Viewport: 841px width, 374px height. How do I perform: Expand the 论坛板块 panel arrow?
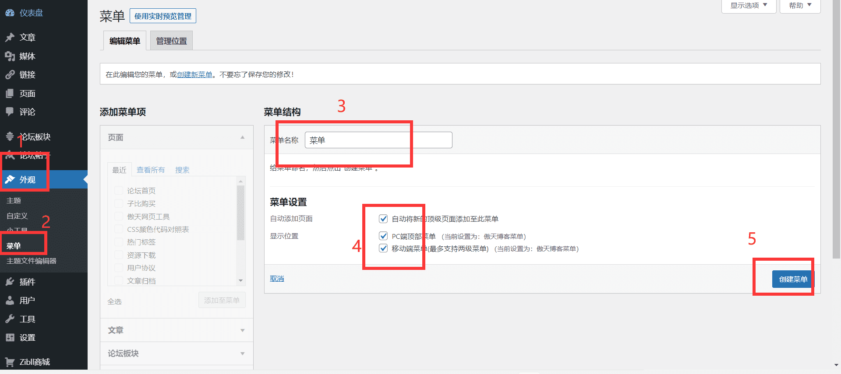pos(243,353)
